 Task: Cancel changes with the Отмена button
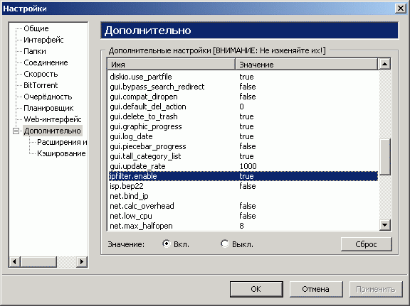pos(316,289)
